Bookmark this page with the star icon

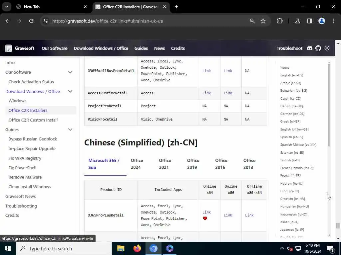pyautogui.click(x=263, y=21)
